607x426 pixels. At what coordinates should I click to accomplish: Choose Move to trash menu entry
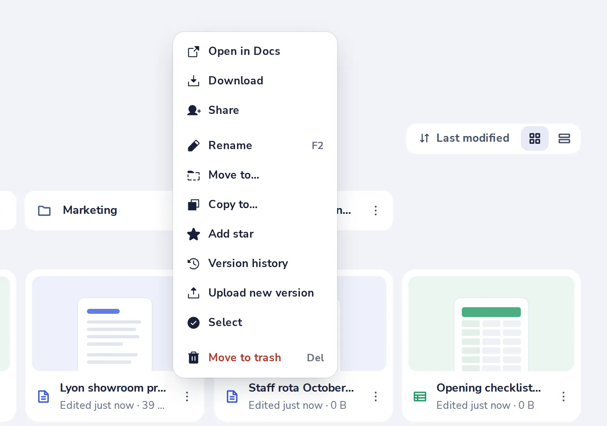pyautogui.click(x=255, y=358)
